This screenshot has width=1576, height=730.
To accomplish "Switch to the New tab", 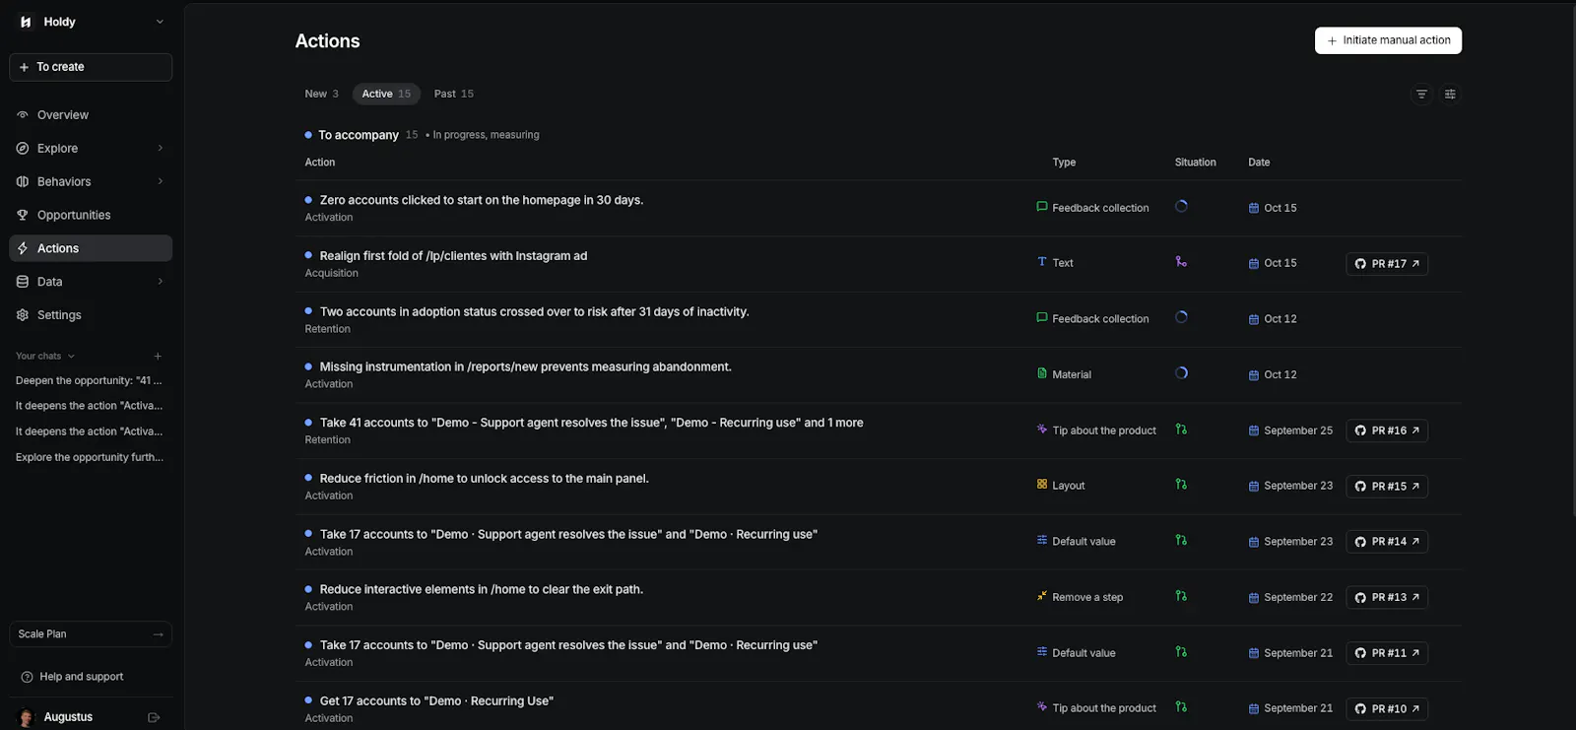I will (321, 94).
